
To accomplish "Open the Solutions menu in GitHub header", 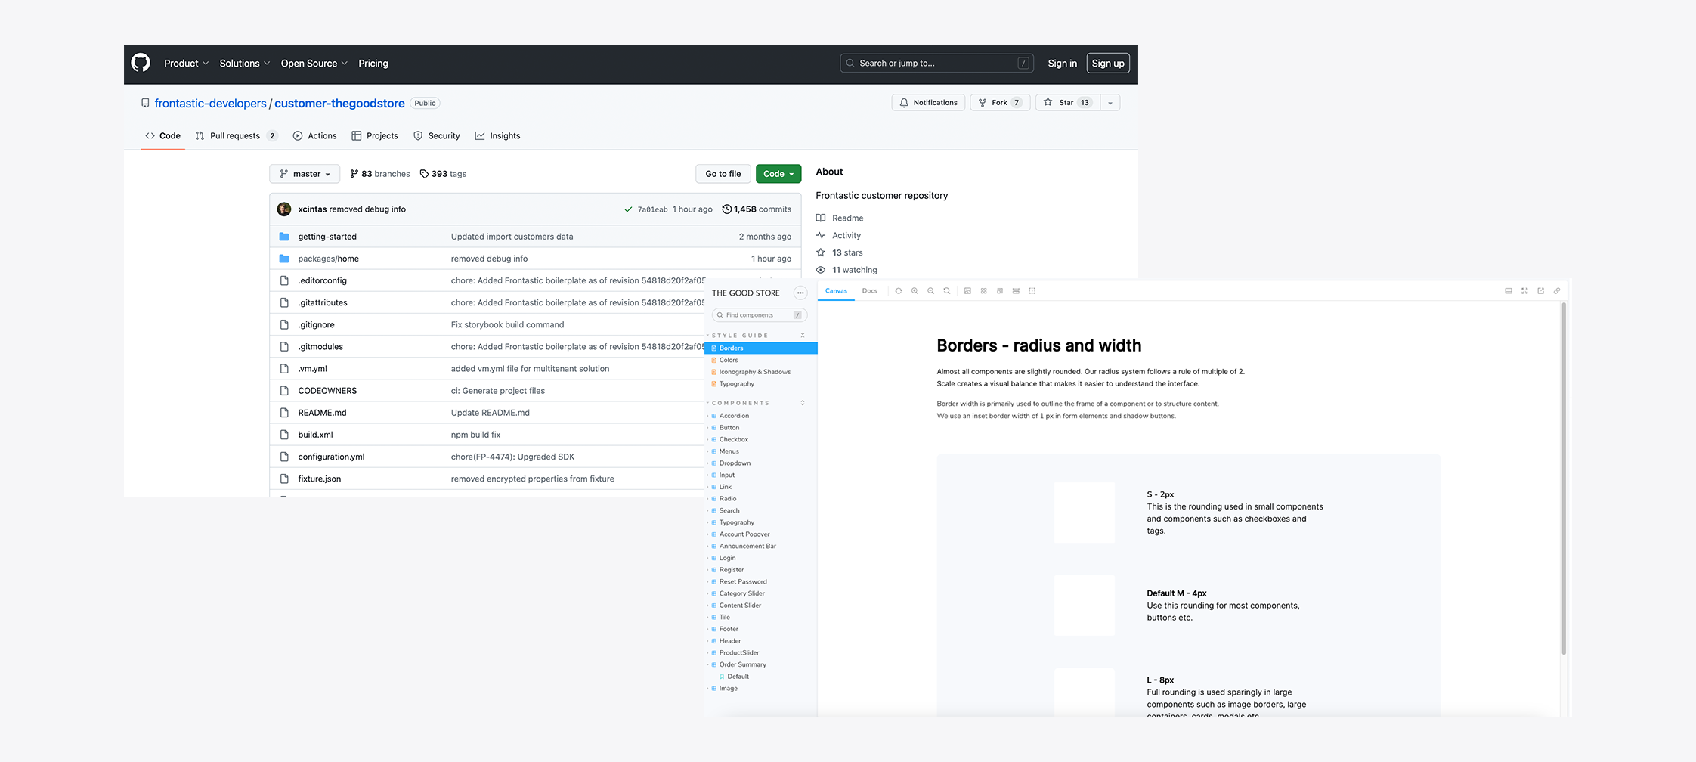I will click(x=244, y=63).
